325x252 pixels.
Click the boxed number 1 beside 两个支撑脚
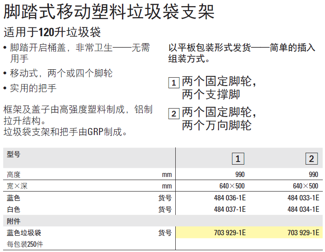tap(174, 83)
